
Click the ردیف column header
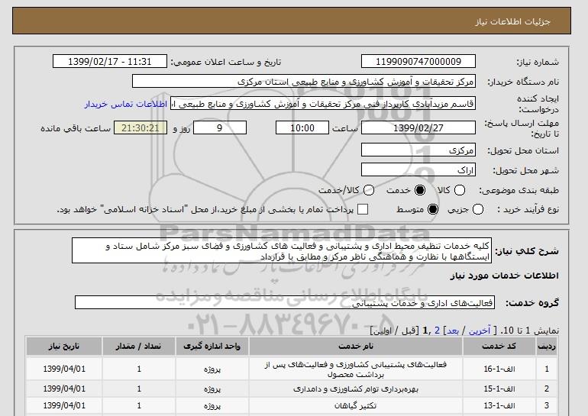(546, 347)
